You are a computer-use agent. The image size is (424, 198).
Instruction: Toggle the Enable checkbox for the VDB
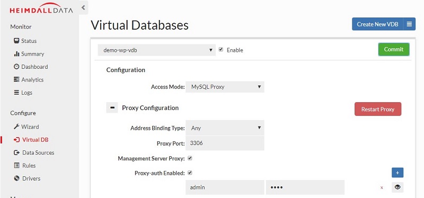coord(221,49)
